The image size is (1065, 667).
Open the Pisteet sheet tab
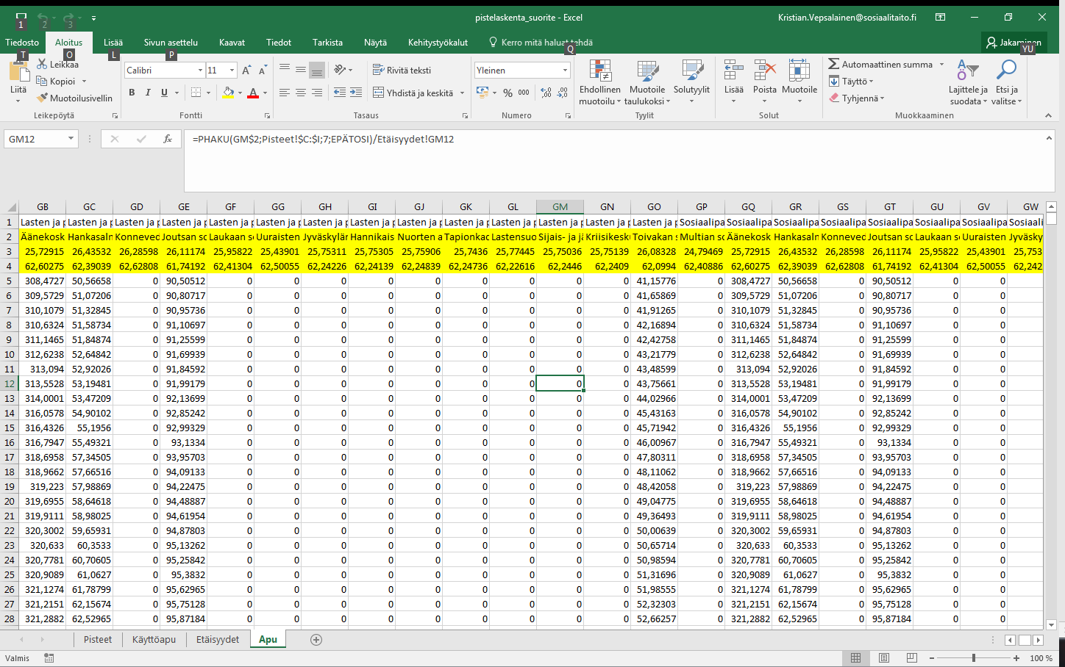[98, 640]
